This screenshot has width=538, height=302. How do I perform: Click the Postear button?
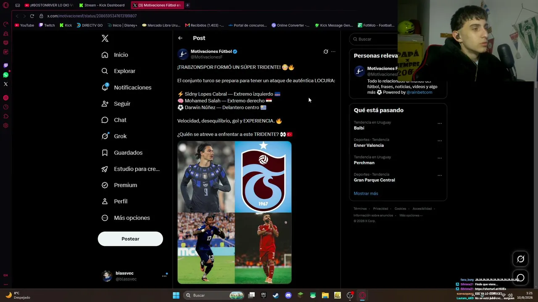coord(130,239)
